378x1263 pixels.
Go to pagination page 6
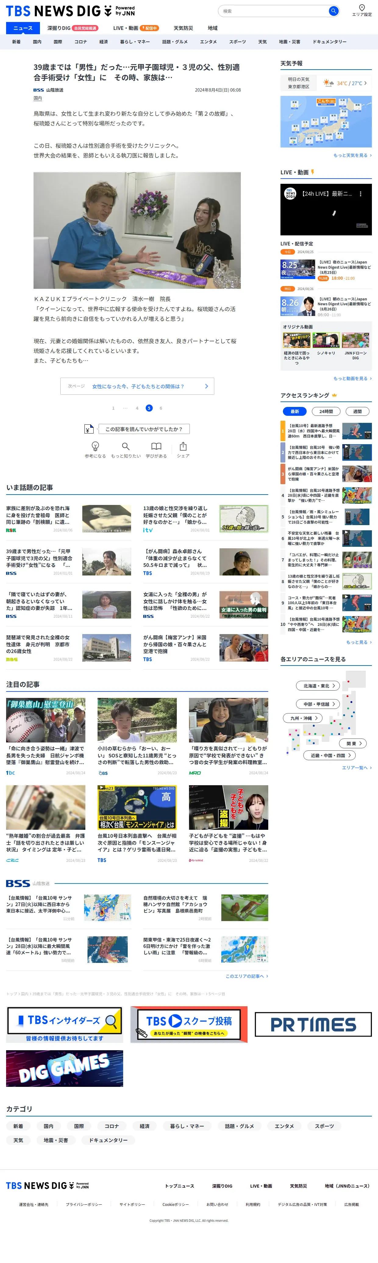pyautogui.click(x=161, y=408)
